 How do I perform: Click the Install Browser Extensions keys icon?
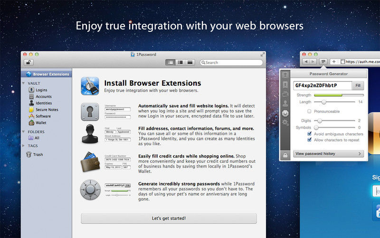click(x=90, y=86)
